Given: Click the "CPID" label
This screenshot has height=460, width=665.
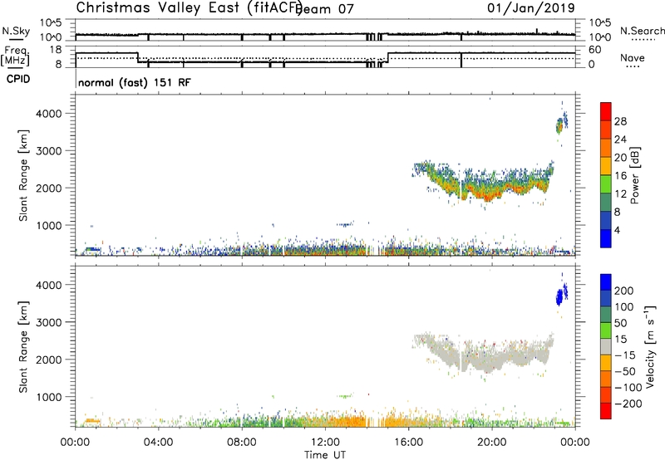Looking at the screenshot, I should (x=18, y=79).
